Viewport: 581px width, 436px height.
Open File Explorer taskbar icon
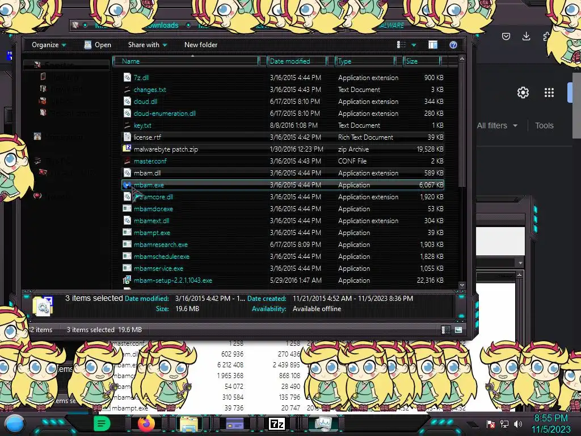[189, 425]
